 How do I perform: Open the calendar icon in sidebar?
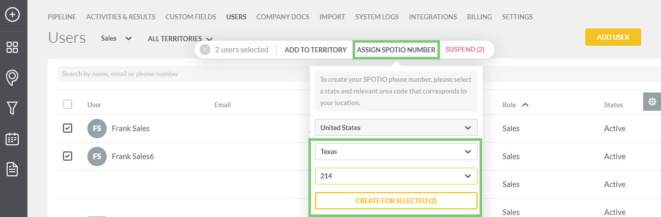tap(12, 139)
